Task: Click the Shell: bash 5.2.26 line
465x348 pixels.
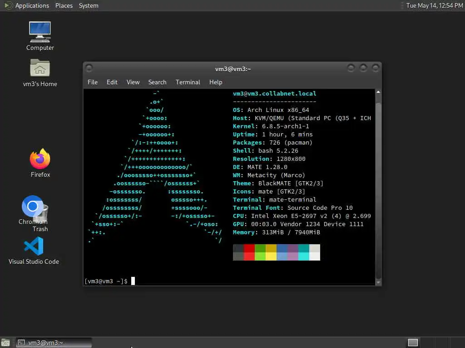Action: coord(265,150)
